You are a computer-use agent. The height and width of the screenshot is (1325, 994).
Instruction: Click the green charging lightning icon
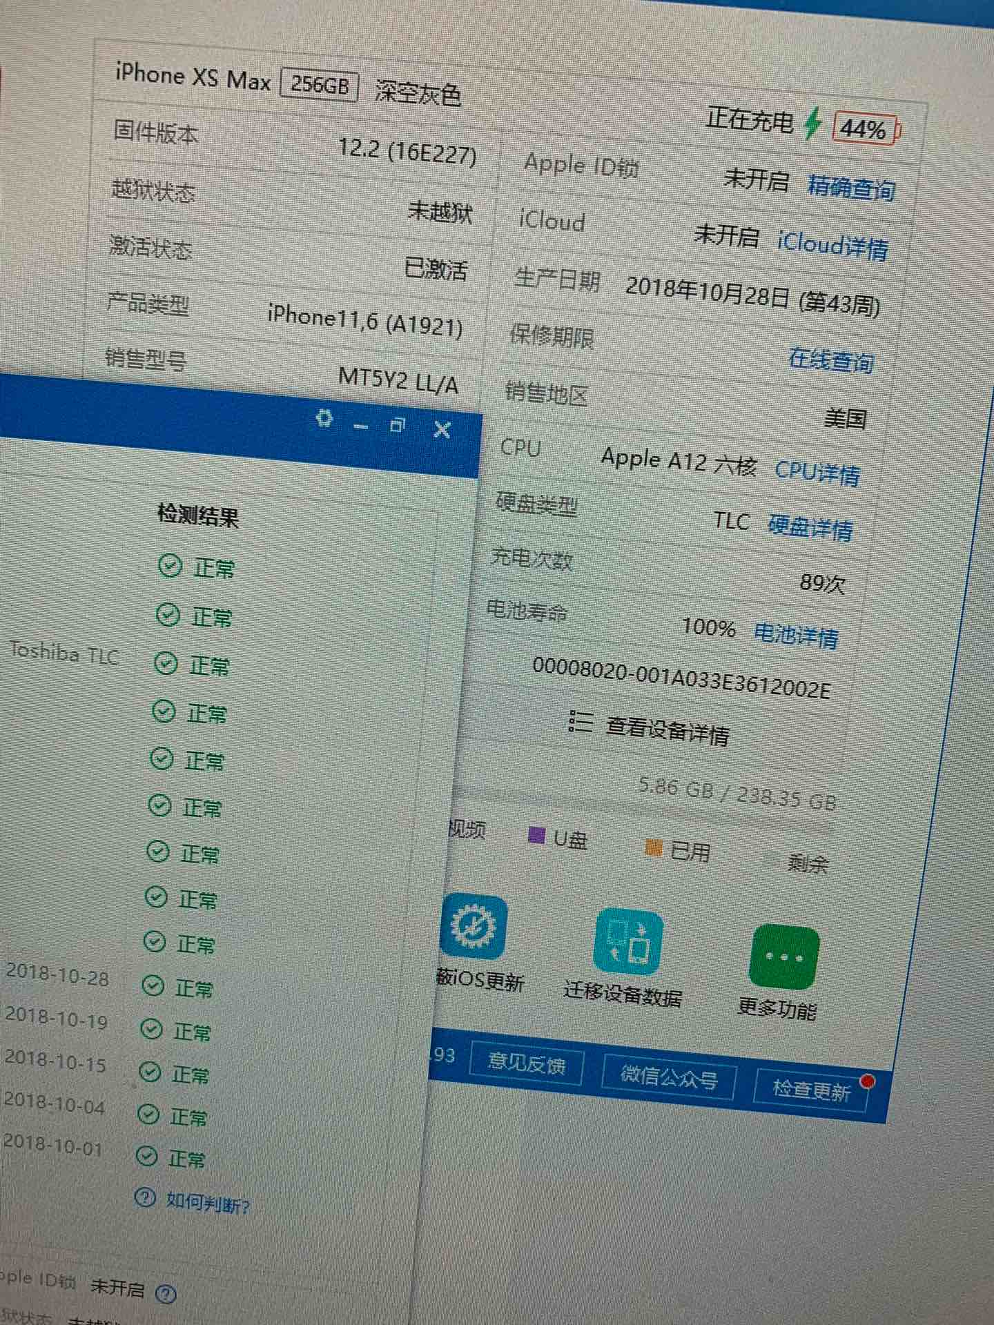point(813,124)
